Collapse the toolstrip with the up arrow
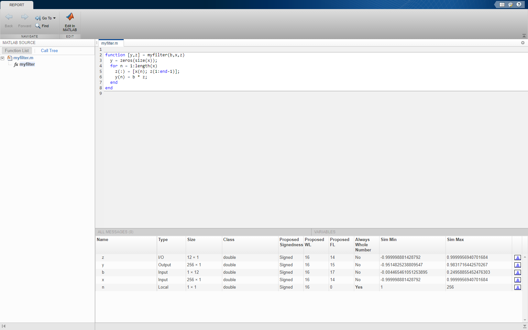This screenshot has height=330, width=528. tap(524, 36)
